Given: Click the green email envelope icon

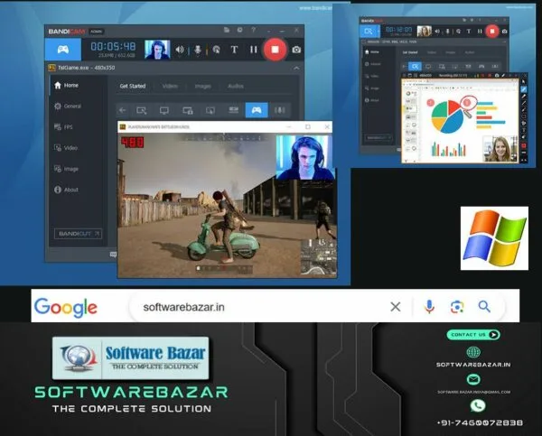Looking at the screenshot, I should [x=473, y=380].
